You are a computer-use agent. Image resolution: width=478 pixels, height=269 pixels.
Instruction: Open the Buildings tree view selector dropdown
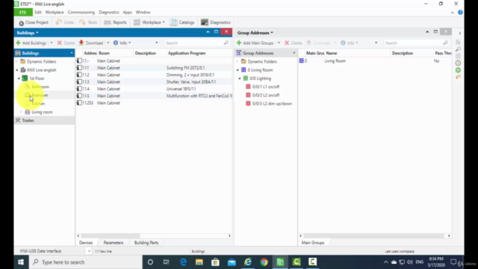click(x=72, y=53)
